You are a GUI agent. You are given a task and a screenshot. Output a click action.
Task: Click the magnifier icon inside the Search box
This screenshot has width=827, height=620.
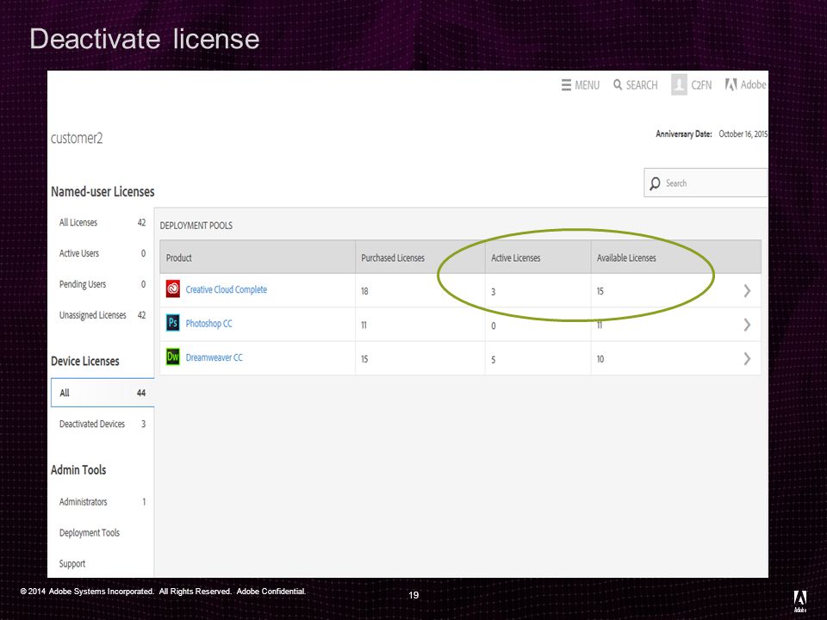[x=655, y=183]
